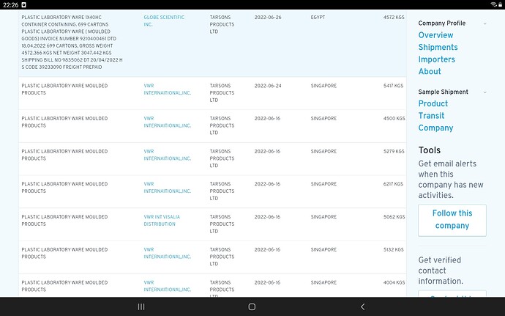Open the Company sample shipment link
The height and width of the screenshot is (316, 505).
(x=435, y=128)
